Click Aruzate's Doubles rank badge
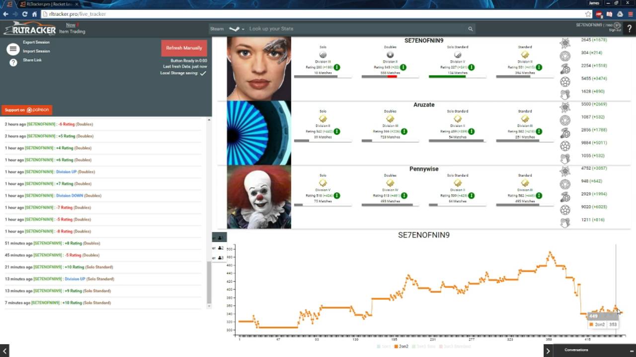Screen dimensions: 636x357 click(391, 119)
